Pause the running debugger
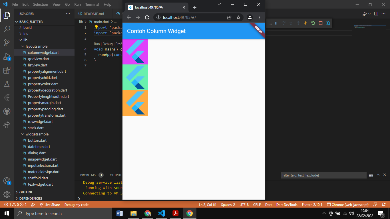Screen dimensions: 390x219 click(x=275, y=23)
